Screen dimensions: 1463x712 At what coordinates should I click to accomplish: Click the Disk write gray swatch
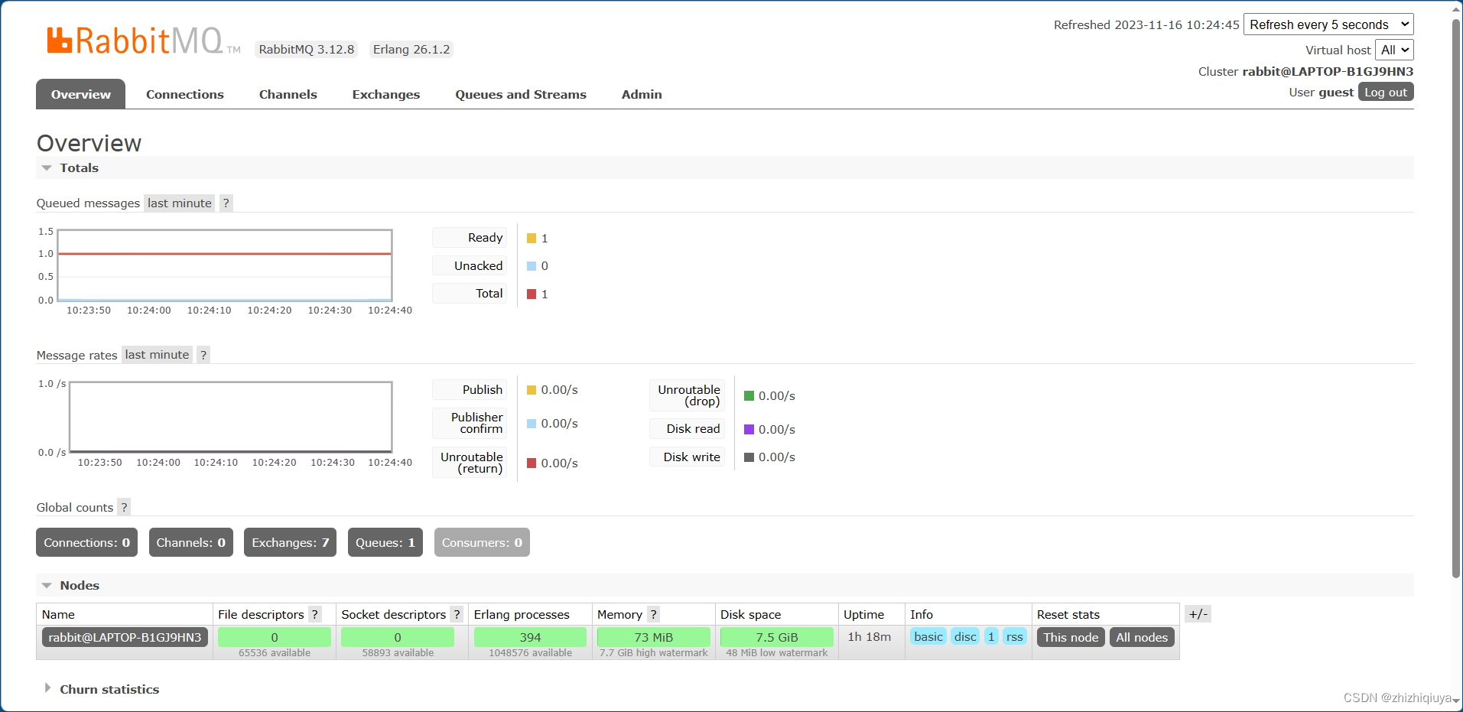tap(749, 457)
